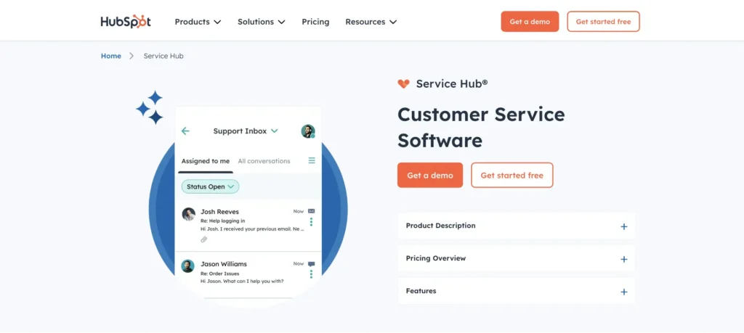
Task: Expand the Product Description section
Action: point(516,226)
